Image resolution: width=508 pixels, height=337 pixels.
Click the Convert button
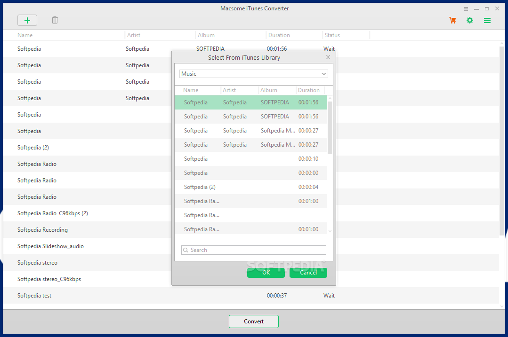tap(254, 321)
